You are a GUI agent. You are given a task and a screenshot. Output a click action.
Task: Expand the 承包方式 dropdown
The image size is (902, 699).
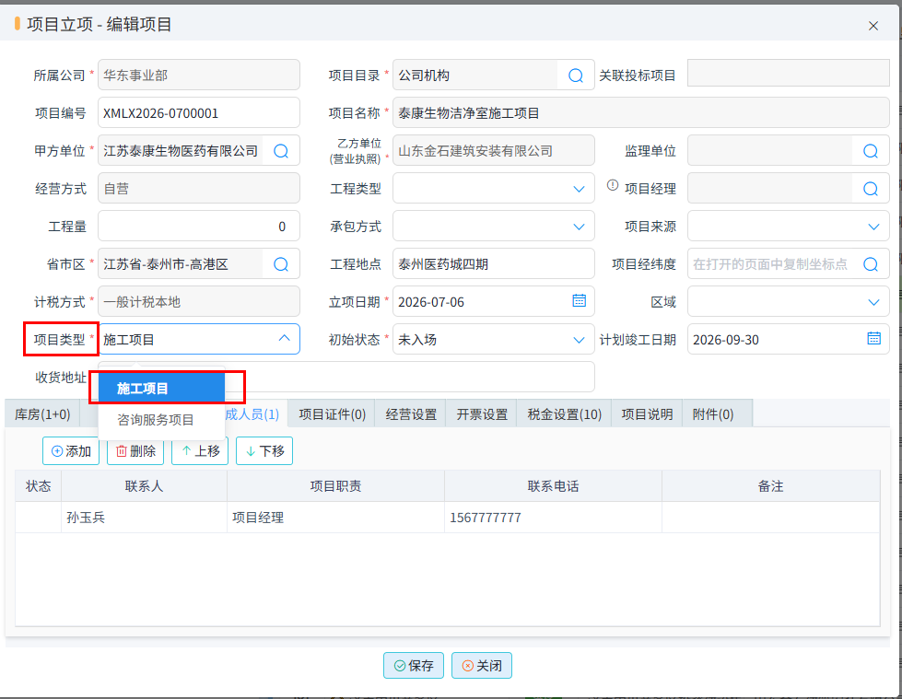click(579, 227)
